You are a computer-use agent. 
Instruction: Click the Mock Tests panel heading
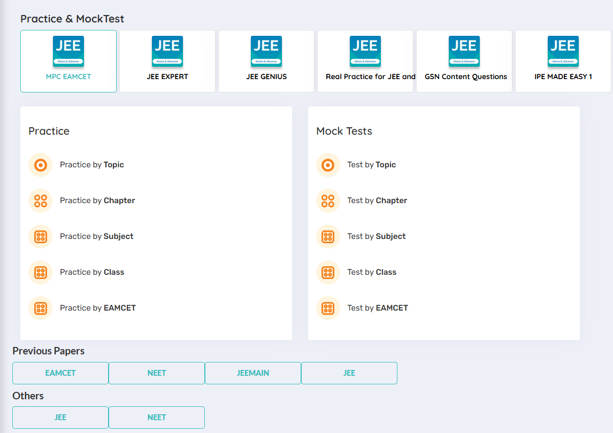(x=344, y=131)
